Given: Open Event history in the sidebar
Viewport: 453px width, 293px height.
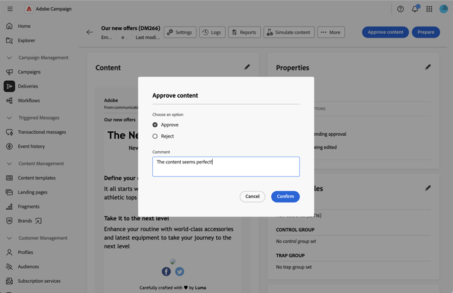Looking at the screenshot, I should [31, 146].
